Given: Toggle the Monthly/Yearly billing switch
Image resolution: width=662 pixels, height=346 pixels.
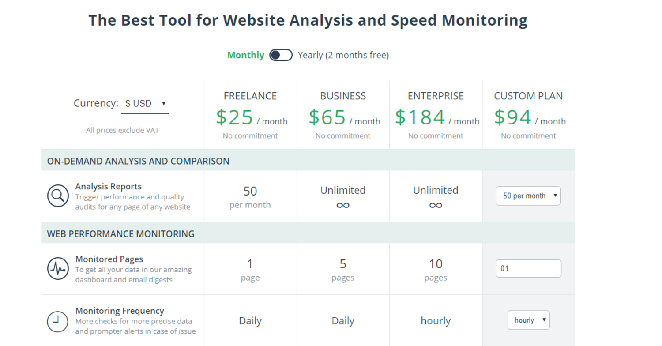Looking at the screenshot, I should pyautogui.click(x=281, y=55).
